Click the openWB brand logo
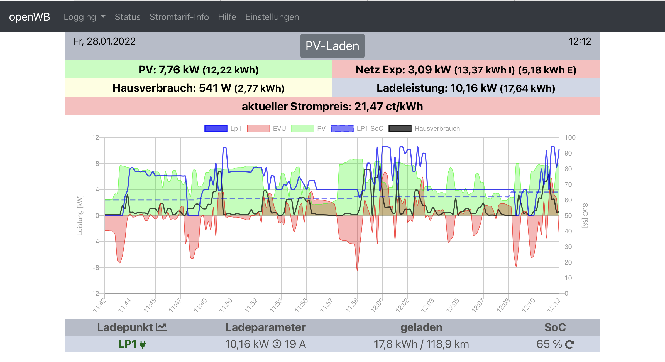This screenshot has height=362, width=665. coord(30,17)
